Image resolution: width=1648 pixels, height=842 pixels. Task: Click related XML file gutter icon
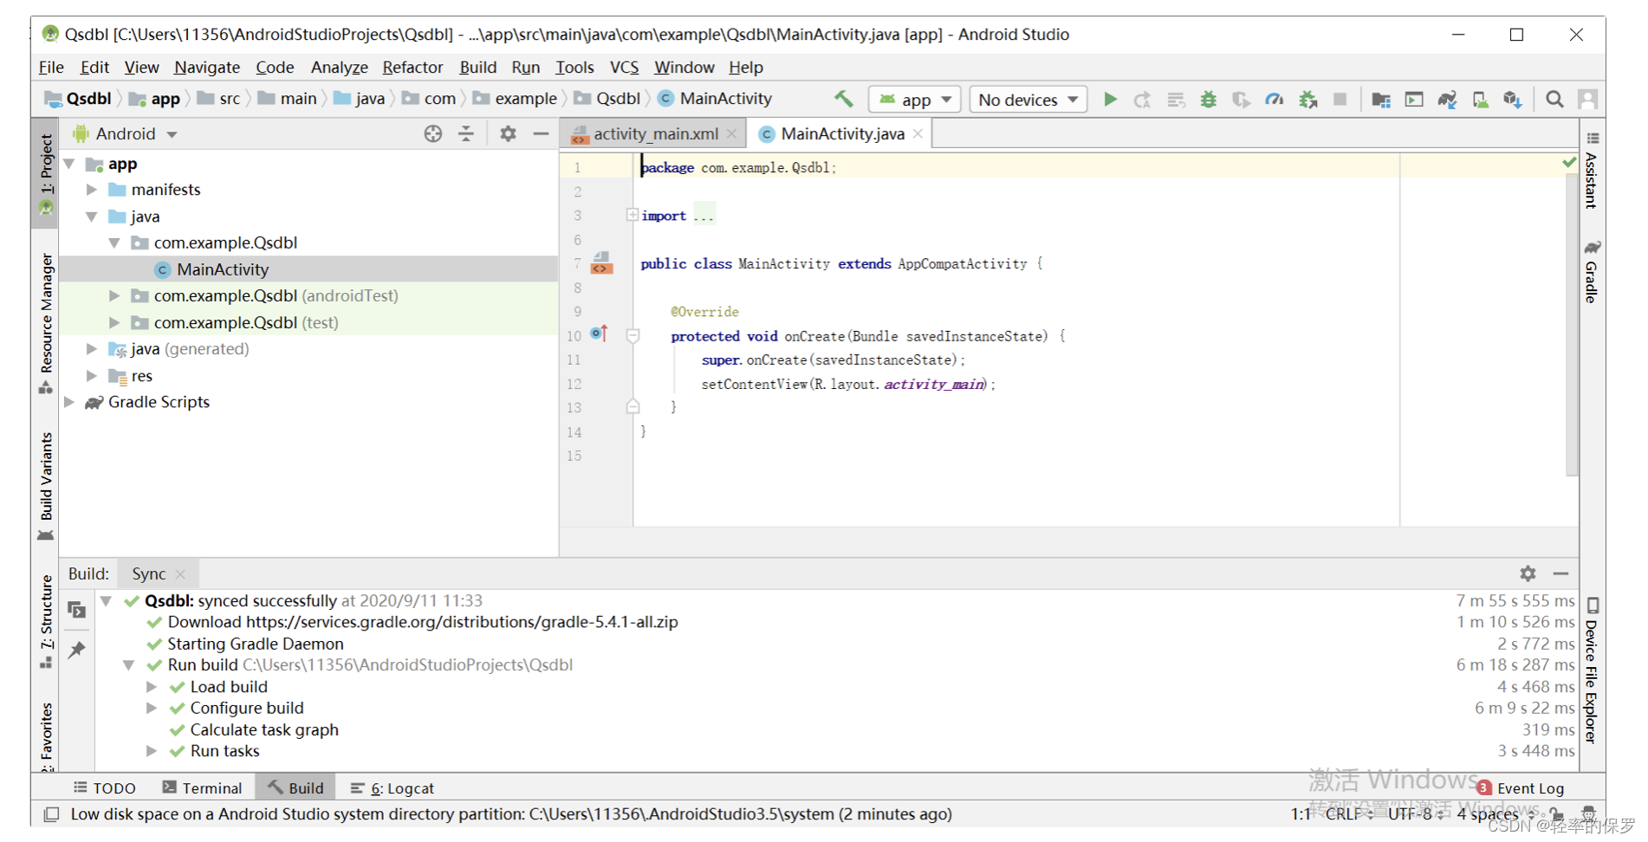[601, 263]
